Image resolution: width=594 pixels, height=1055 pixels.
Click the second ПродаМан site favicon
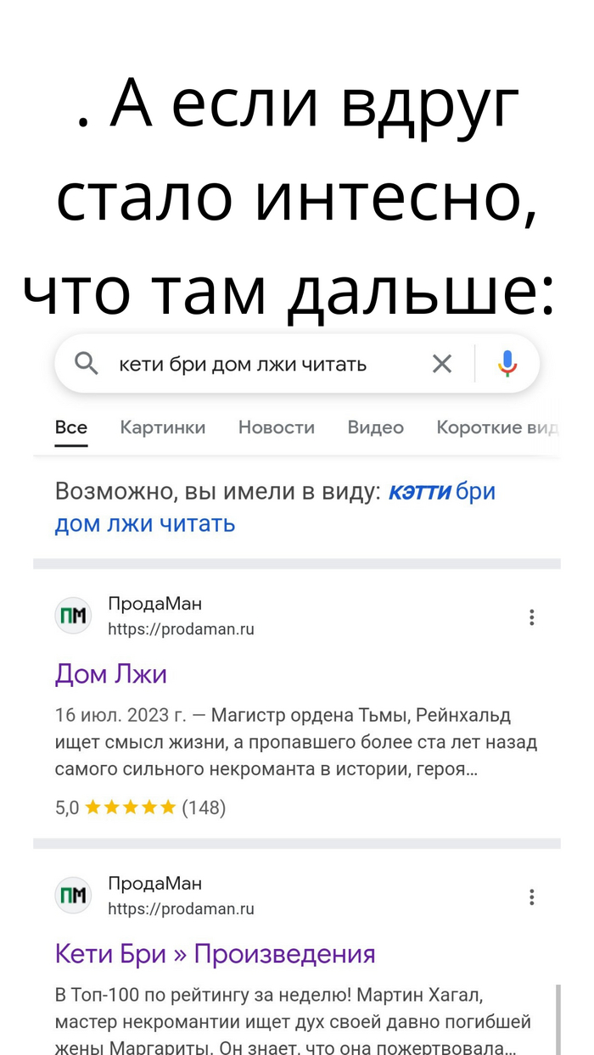(73, 896)
